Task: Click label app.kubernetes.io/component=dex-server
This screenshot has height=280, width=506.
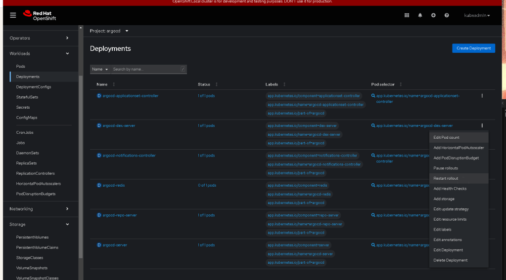Action: click(302, 125)
